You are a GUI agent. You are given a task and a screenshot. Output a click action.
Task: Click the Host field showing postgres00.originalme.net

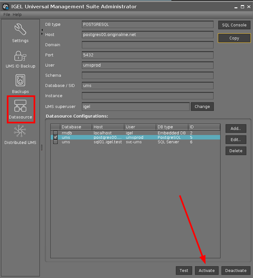click(148, 35)
